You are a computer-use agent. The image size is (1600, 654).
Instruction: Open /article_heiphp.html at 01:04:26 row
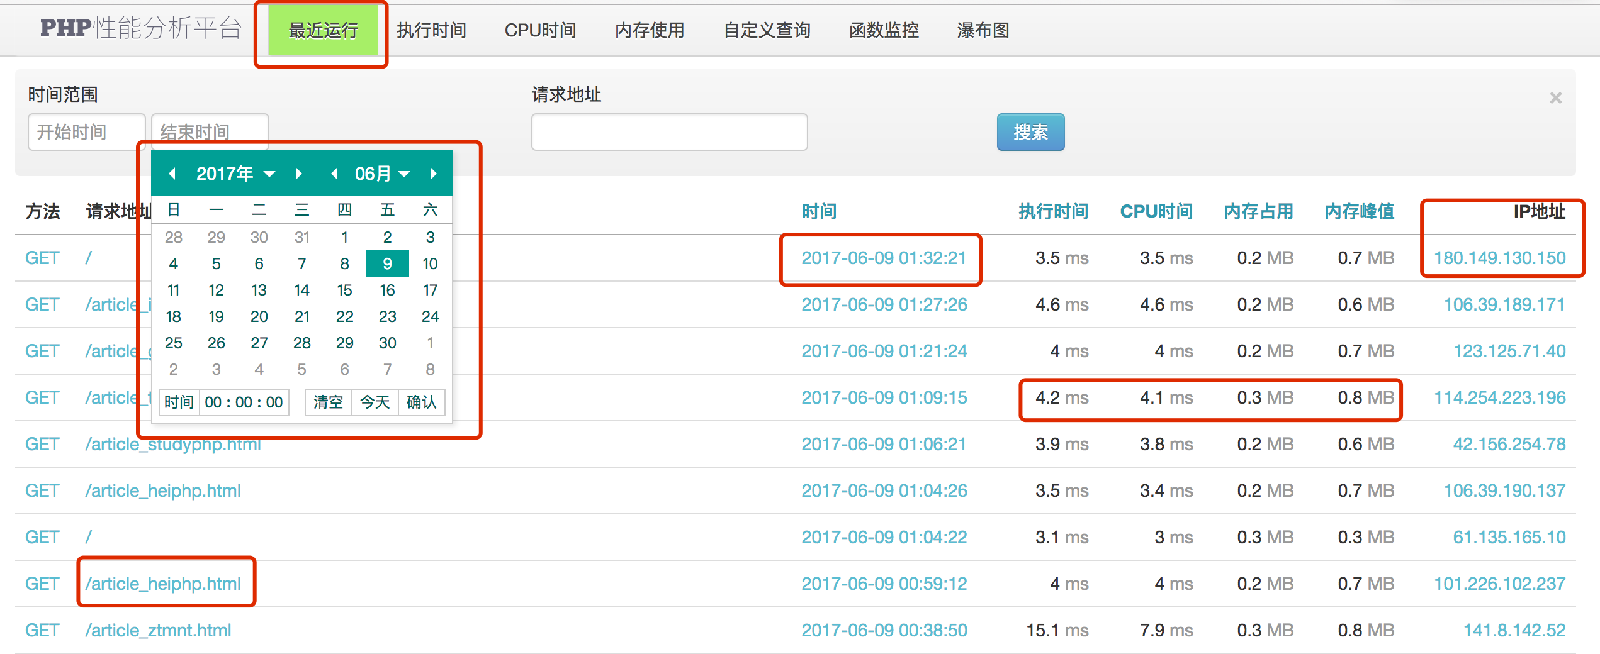coord(163,490)
